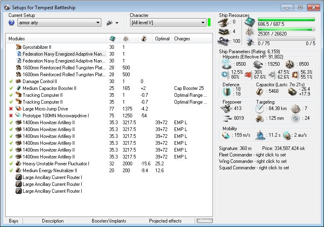Click the Stats button at the bottom

pos(205,221)
